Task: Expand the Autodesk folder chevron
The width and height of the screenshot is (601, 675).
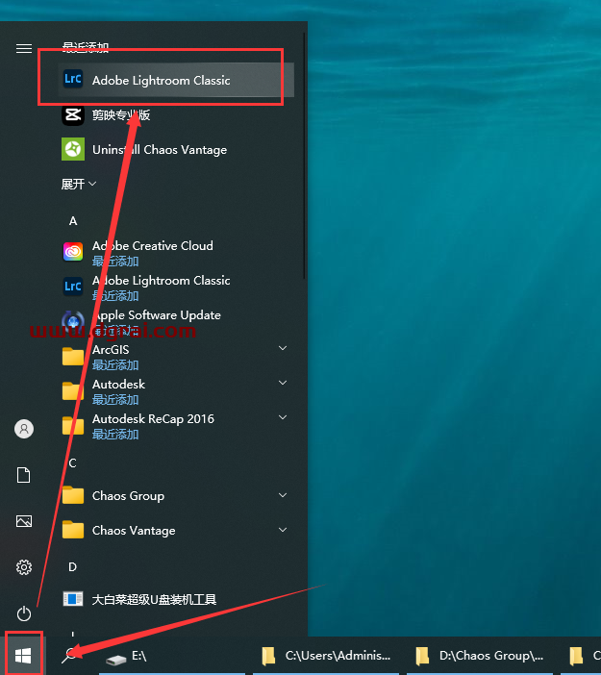Action: click(283, 383)
